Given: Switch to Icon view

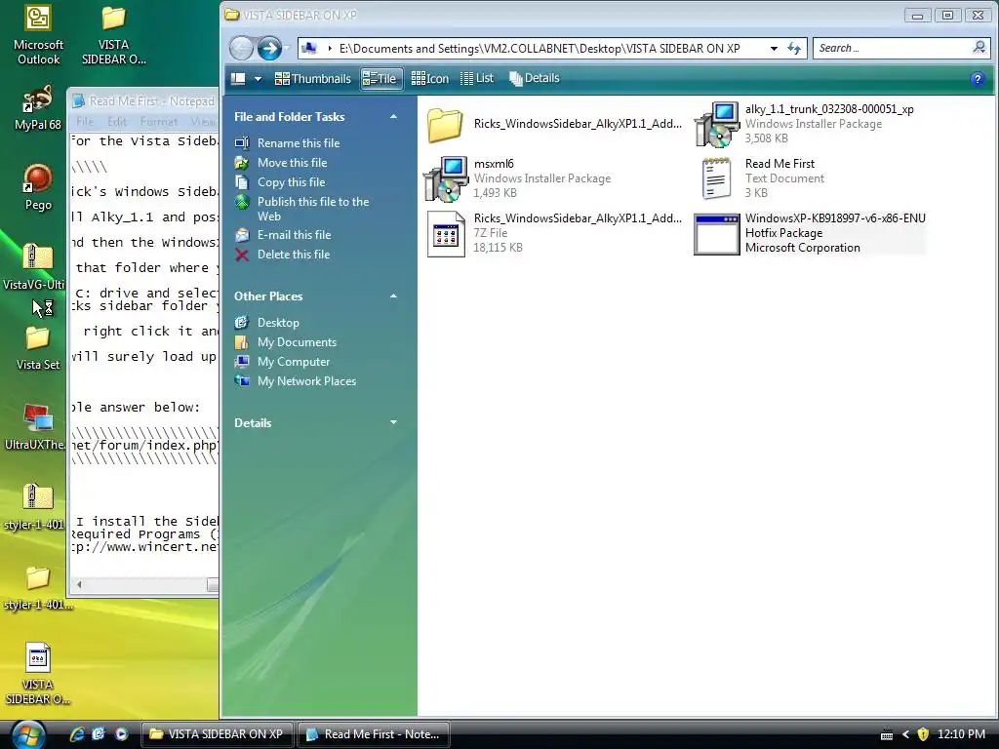Looking at the screenshot, I should (430, 79).
